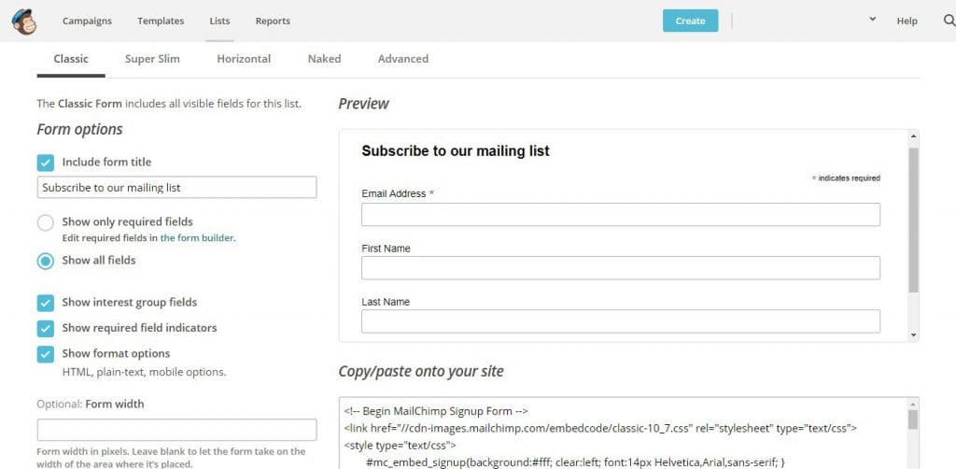Click the Form width input field

pos(176,430)
